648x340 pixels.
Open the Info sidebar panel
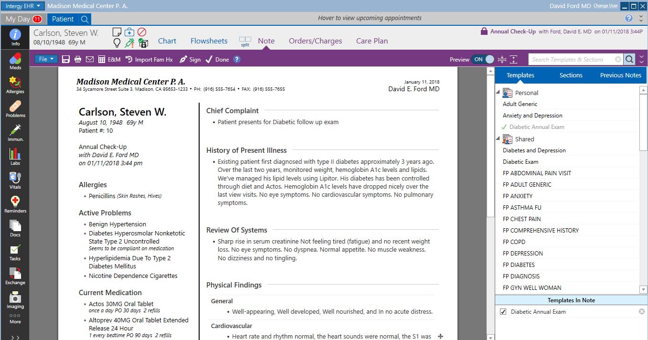point(15,37)
